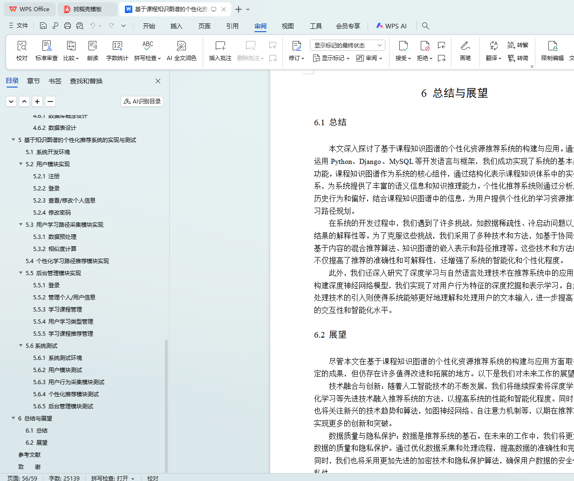Viewport: 574px width, 481px height.
Task: Open 查找和替换 navigation tab
Action: pyautogui.click(x=86, y=81)
